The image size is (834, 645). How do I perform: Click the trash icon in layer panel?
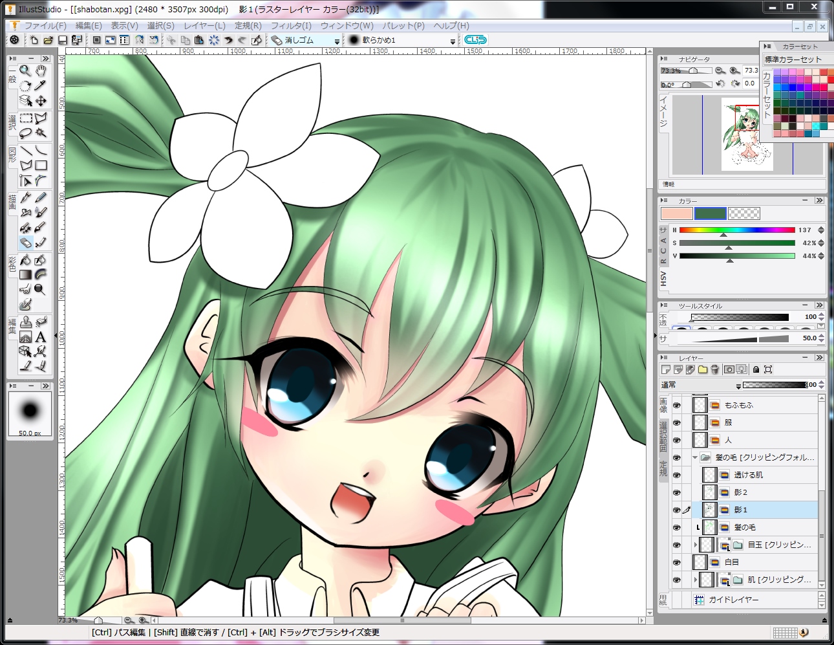714,369
